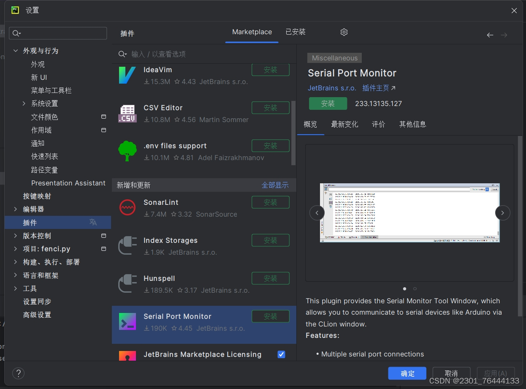Click the project-level icon next to 项目: fenci.py
Image resolution: width=526 pixels, height=389 pixels.
(x=103, y=249)
